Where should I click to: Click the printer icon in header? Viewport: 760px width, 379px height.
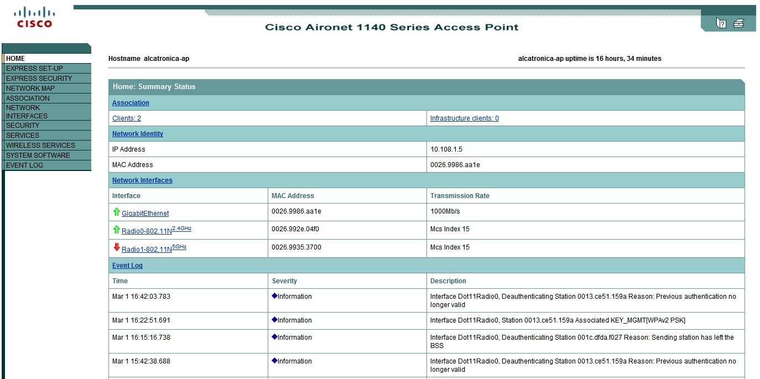(x=738, y=23)
